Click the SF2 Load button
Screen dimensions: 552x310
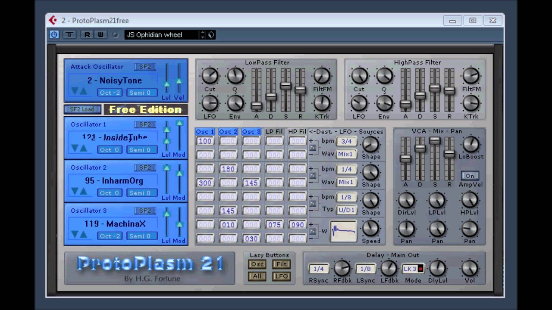83,109
